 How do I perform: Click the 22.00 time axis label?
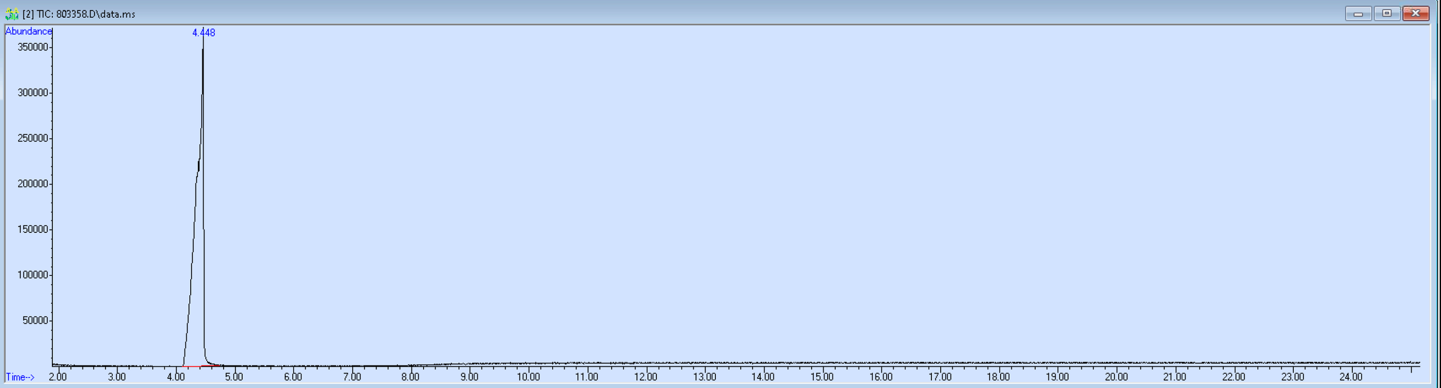click(1233, 377)
